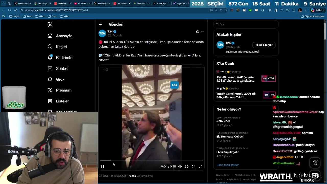Image resolution: width=327 pixels, height=184 pixels.
Task: Open T24 profile avatar on the post
Action: coord(102,33)
